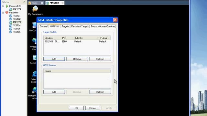Add a new target portal

pos(54,59)
